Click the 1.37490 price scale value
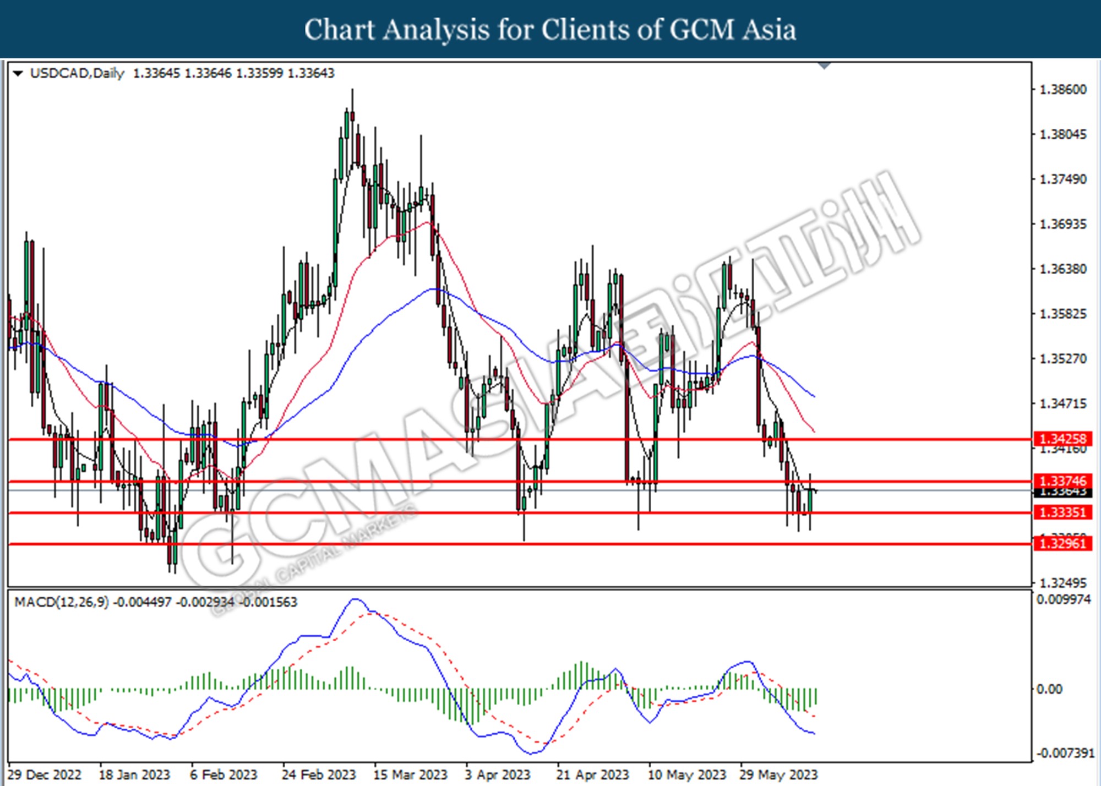Viewport: 1101px width, 786px height. [1063, 179]
